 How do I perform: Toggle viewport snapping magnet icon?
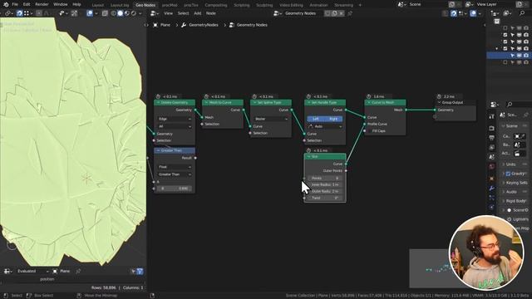[19, 13]
